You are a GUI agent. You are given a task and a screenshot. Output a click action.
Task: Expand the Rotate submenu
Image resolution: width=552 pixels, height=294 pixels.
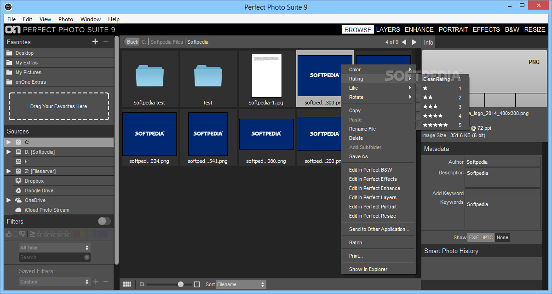[379, 97]
